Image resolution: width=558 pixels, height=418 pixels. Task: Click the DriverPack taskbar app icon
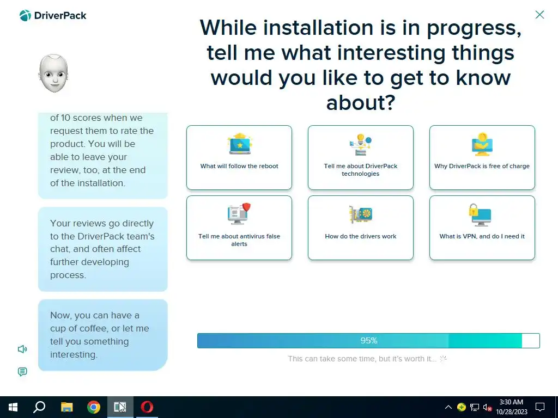click(120, 407)
